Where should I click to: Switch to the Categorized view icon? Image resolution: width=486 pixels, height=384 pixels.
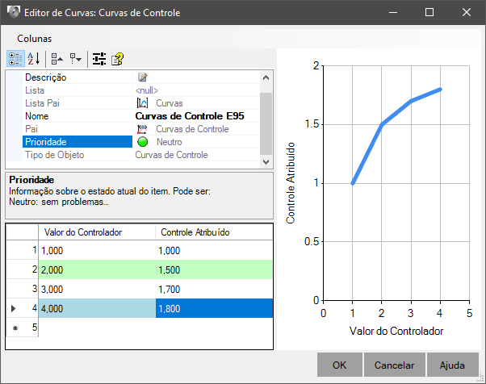pos(15,59)
